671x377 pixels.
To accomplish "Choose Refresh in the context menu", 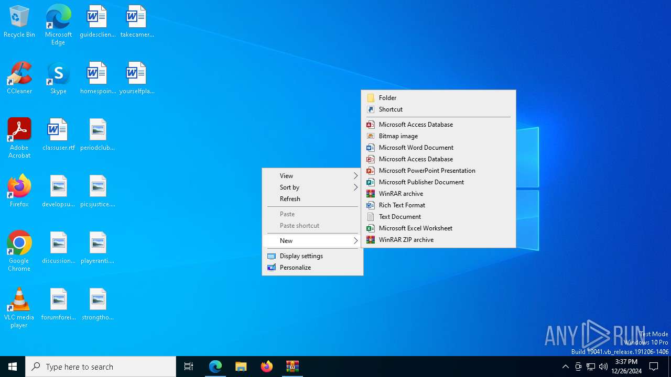I will click(x=312, y=199).
